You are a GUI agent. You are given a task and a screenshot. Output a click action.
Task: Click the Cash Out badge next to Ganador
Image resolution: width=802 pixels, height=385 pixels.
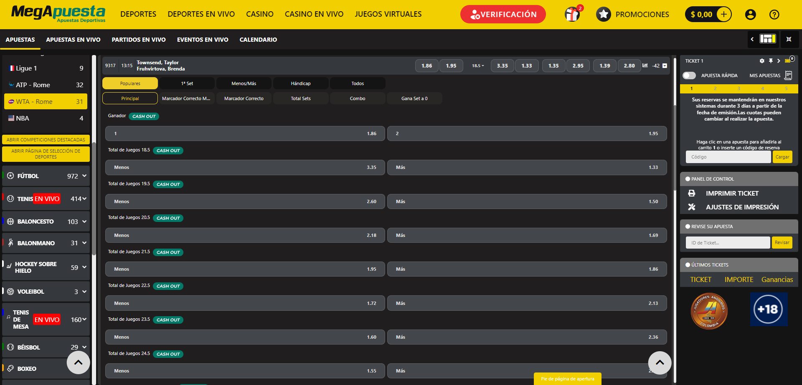coord(144,116)
